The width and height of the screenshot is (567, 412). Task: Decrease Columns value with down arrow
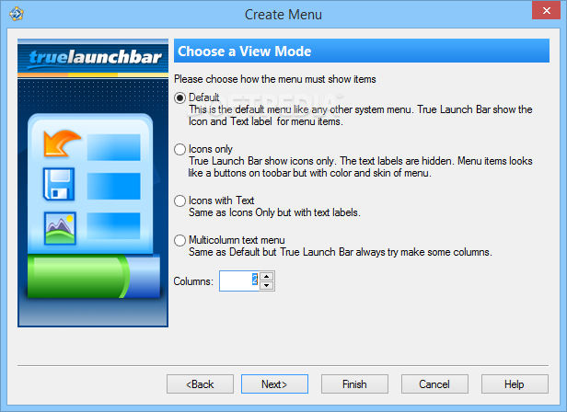coord(267,285)
